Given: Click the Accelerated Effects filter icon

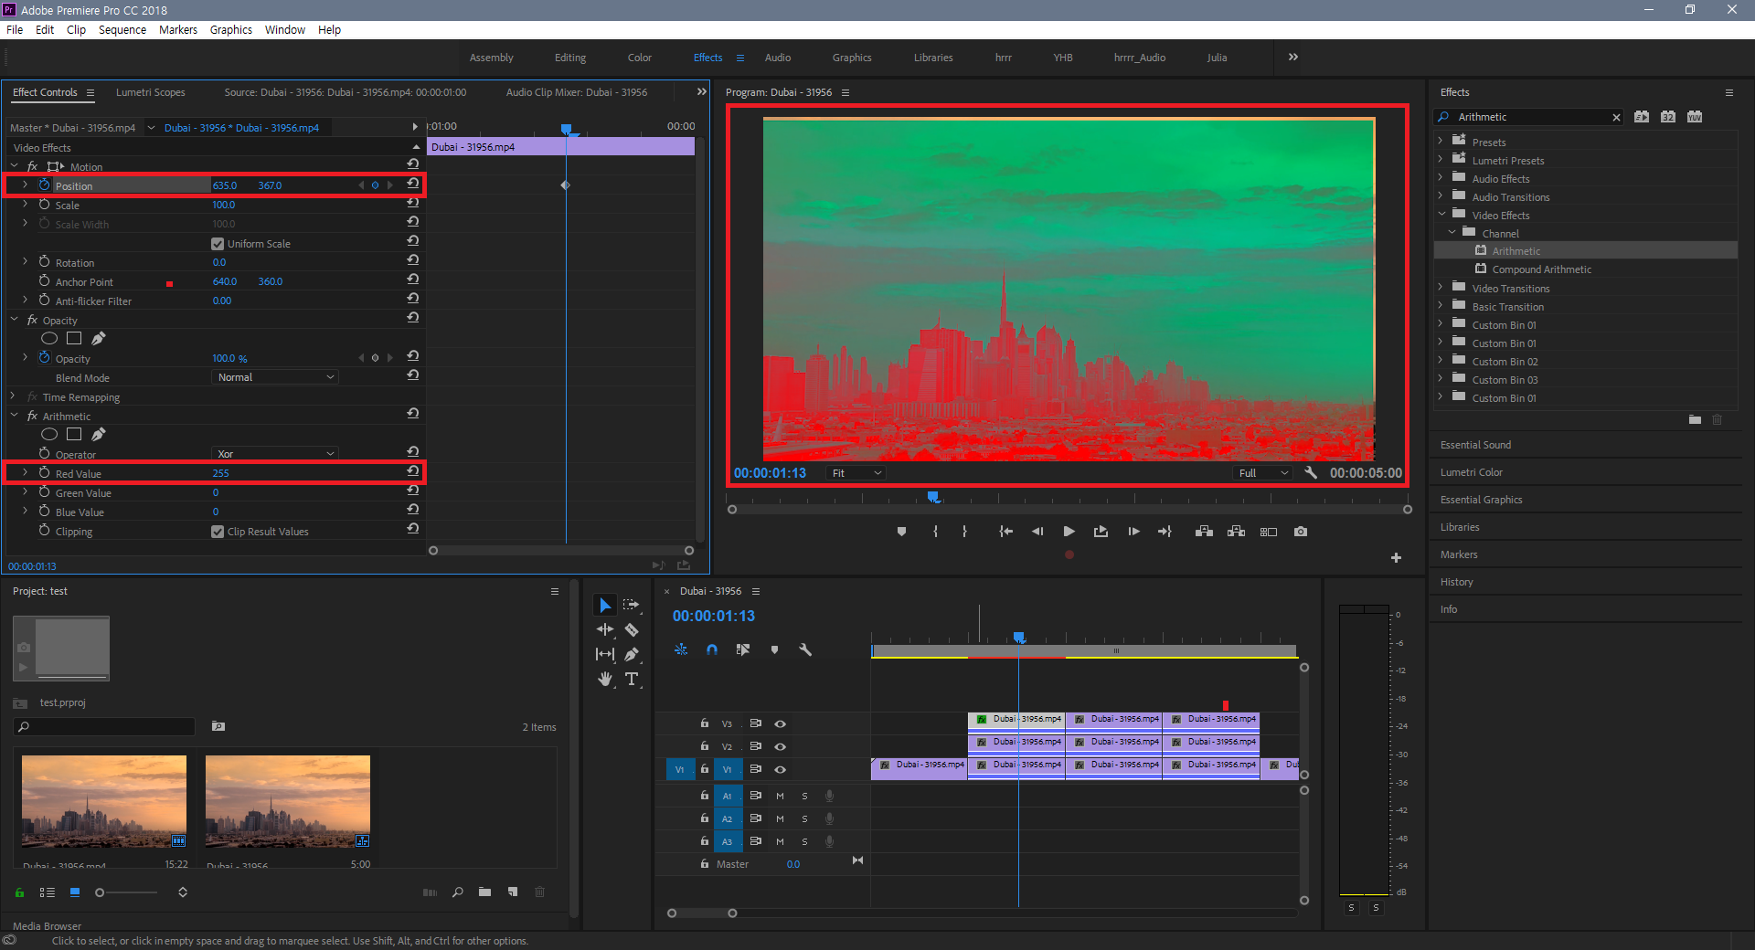Looking at the screenshot, I should click(x=1642, y=117).
